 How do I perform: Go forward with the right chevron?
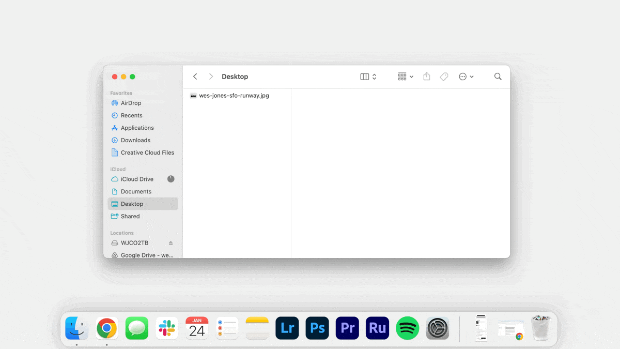tap(211, 77)
